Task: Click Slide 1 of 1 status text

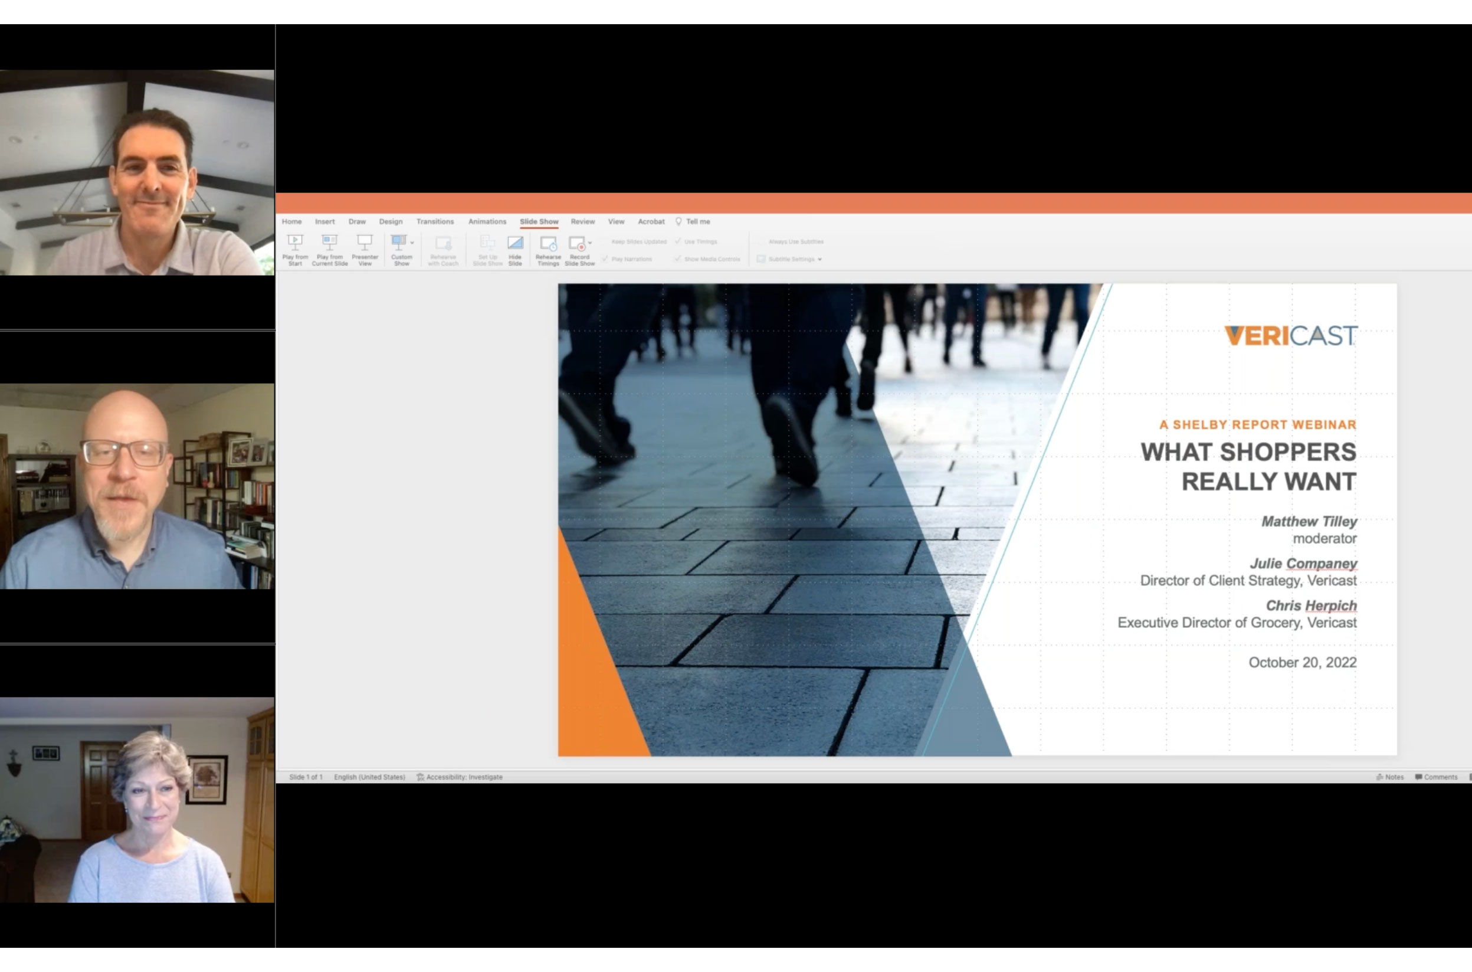Action: click(306, 777)
